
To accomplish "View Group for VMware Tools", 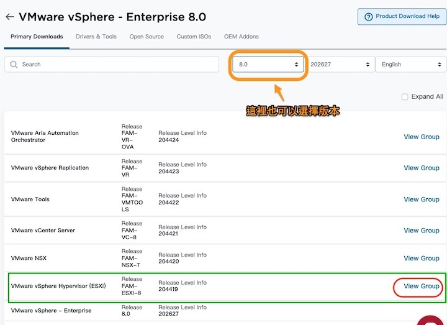I will tap(422, 199).
